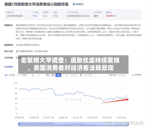Click the 71.6 published value

[35, 16]
